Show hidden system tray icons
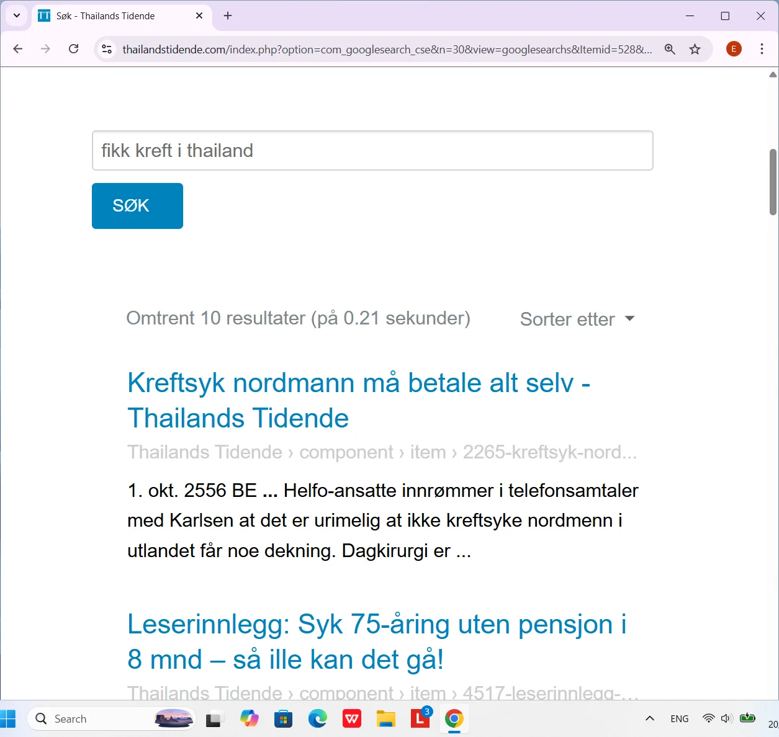779x737 pixels. click(650, 718)
